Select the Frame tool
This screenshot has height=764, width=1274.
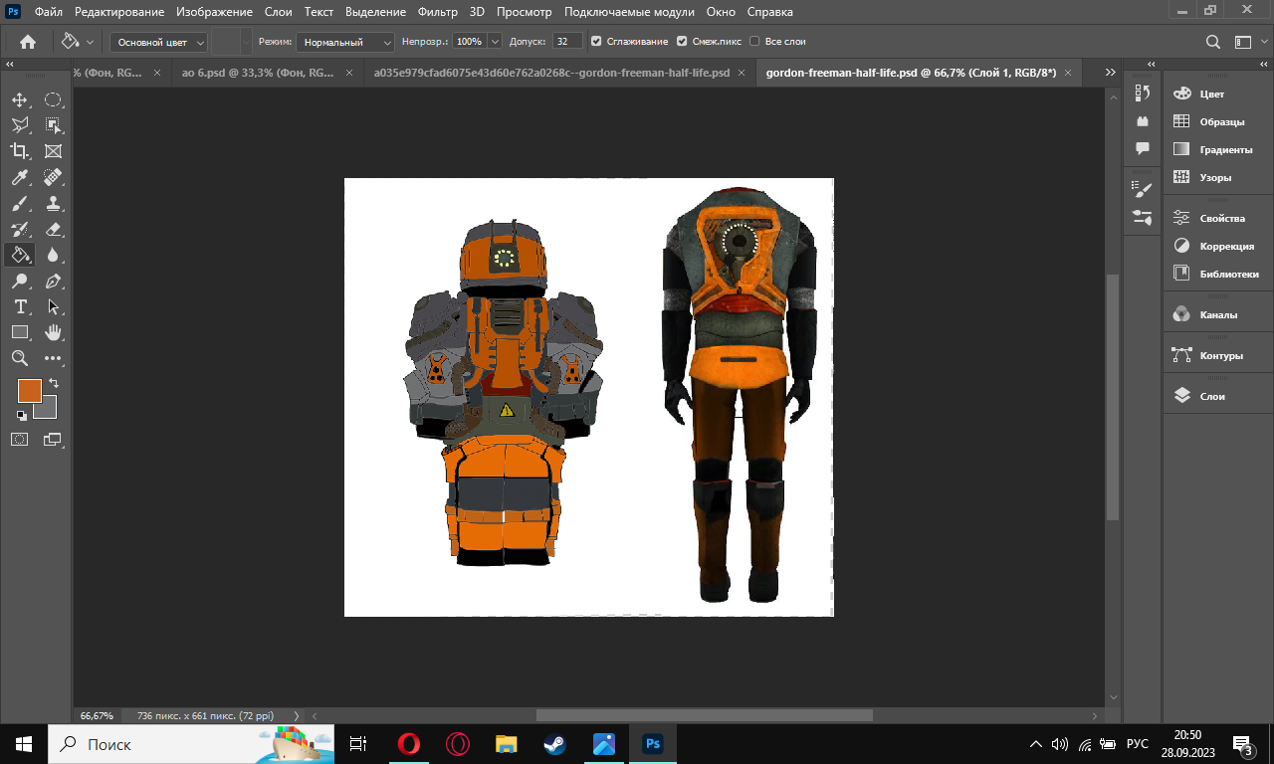click(53, 151)
